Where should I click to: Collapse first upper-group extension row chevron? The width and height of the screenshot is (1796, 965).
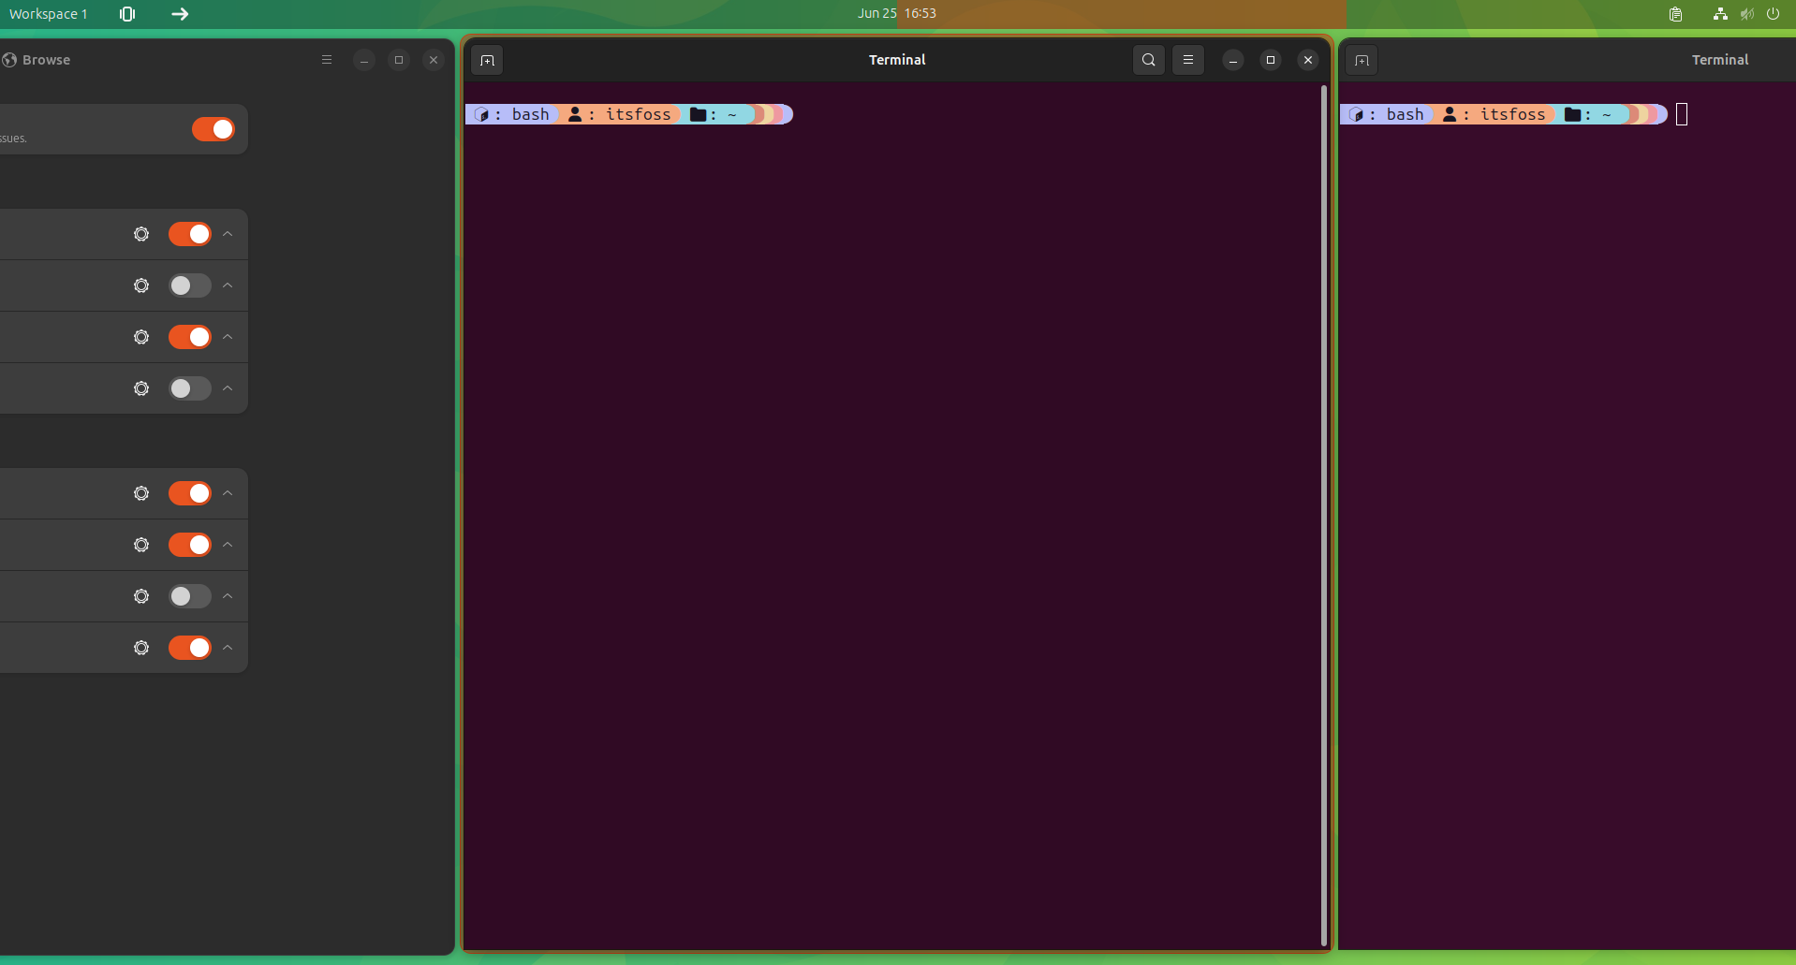pos(228,234)
